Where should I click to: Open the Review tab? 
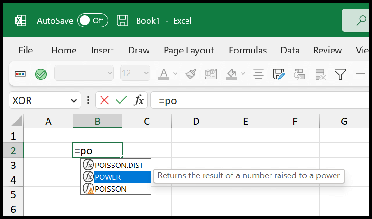point(327,50)
